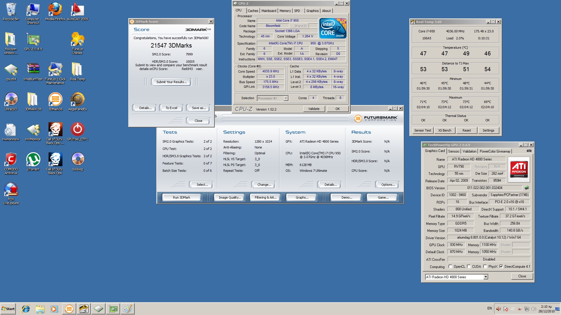This screenshot has height=315, width=561.
Task: Open the Windows Media Player taskbar icon
Action: pyautogui.click(x=54, y=309)
